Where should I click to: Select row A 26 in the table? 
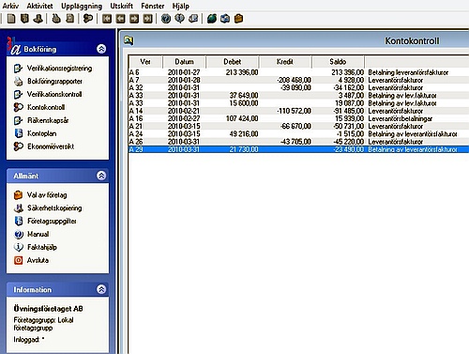point(298,142)
